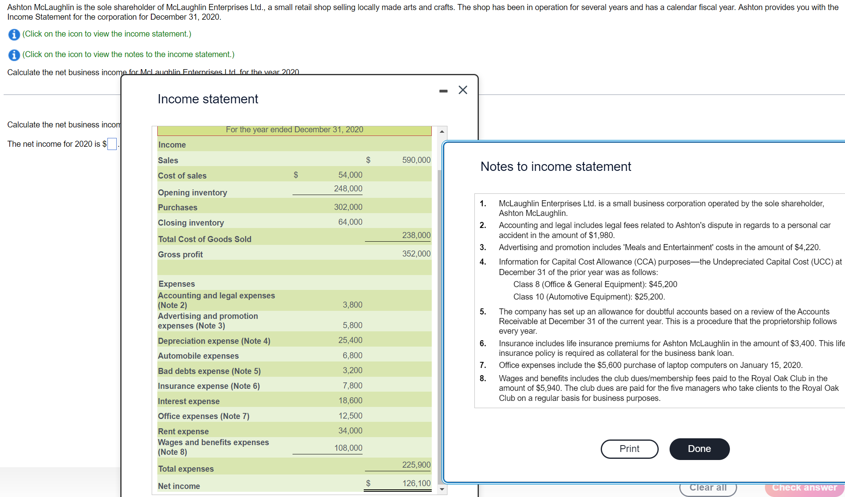The width and height of the screenshot is (845, 497).
Task: Close the Income statement dialog
Action: pyautogui.click(x=463, y=90)
